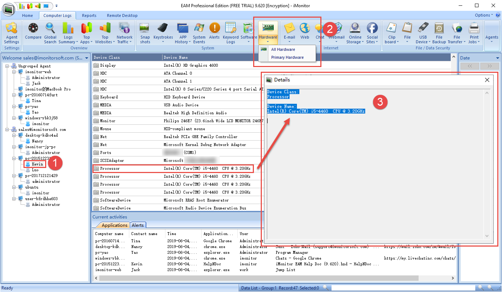The image size is (502, 292).
Task: Open the E-mail logs
Action: click(x=289, y=32)
